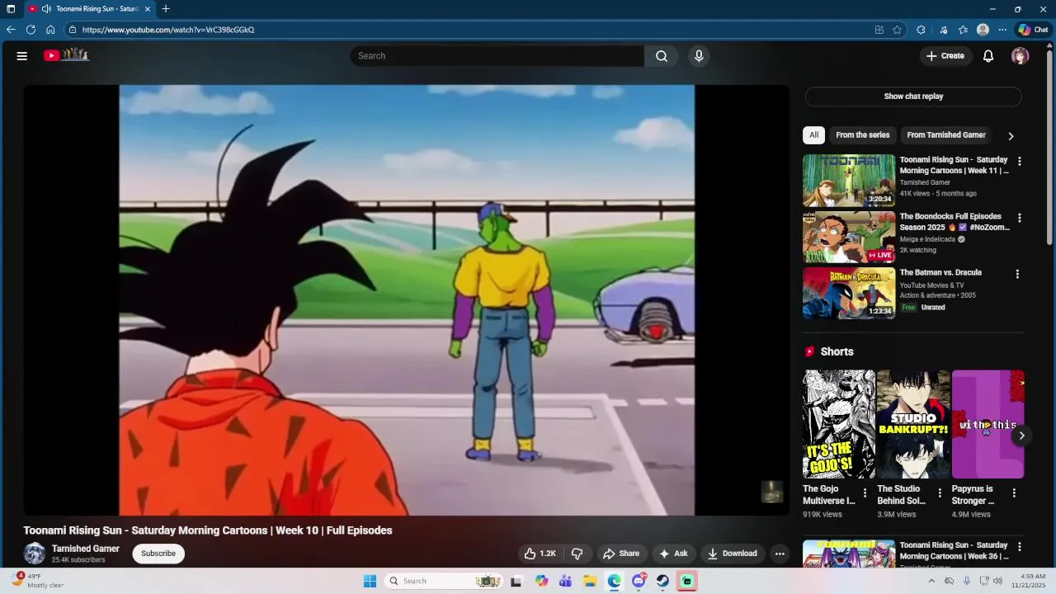Open options for Toonami Week 36 video
Image resolution: width=1056 pixels, height=594 pixels.
1020,547
